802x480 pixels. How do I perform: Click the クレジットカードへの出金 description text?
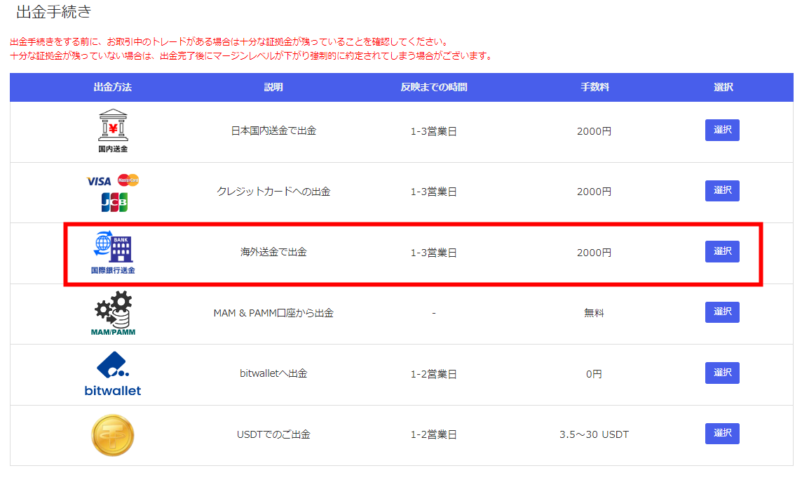point(273,192)
